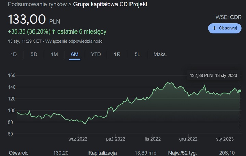Click the green marker dot on chart
The image size is (246, 156).
(240, 91)
